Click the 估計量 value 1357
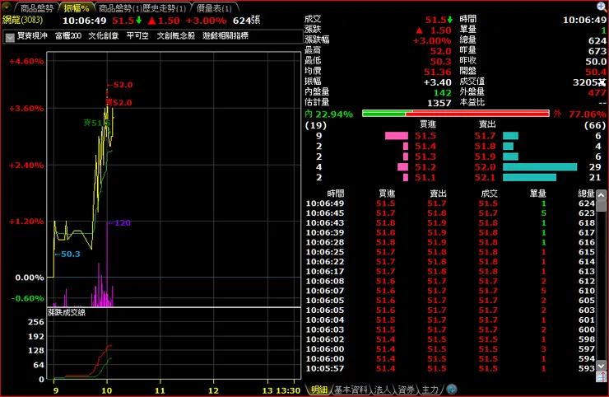The width and height of the screenshot is (609, 397). [439, 103]
